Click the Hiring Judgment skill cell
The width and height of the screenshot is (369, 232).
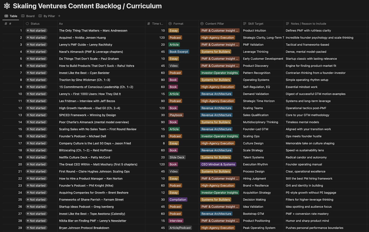tap(254, 179)
